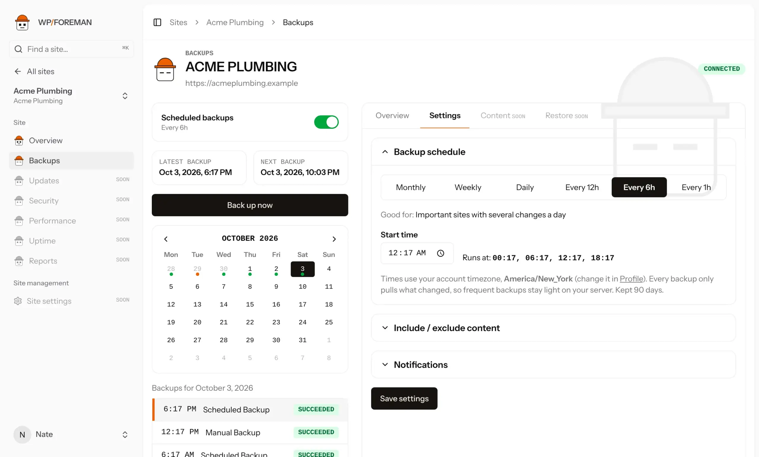
Task: Expand Include / exclude content section
Action: [x=553, y=328]
